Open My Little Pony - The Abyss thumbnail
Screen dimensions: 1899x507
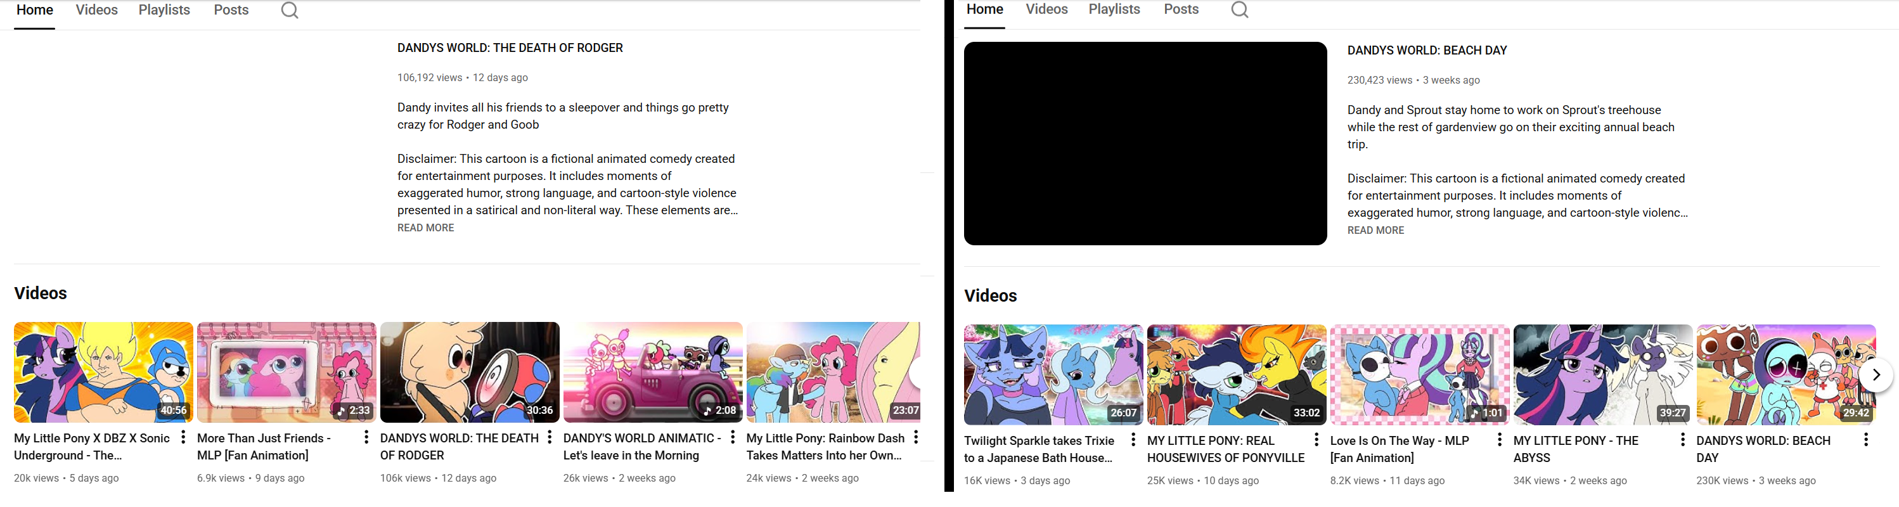[1604, 375]
